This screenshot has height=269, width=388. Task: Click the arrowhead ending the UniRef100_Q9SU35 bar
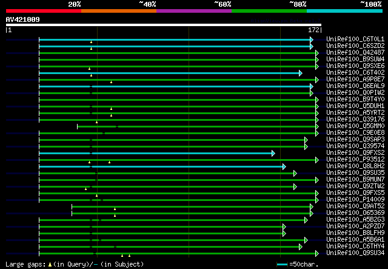[x=295, y=173]
